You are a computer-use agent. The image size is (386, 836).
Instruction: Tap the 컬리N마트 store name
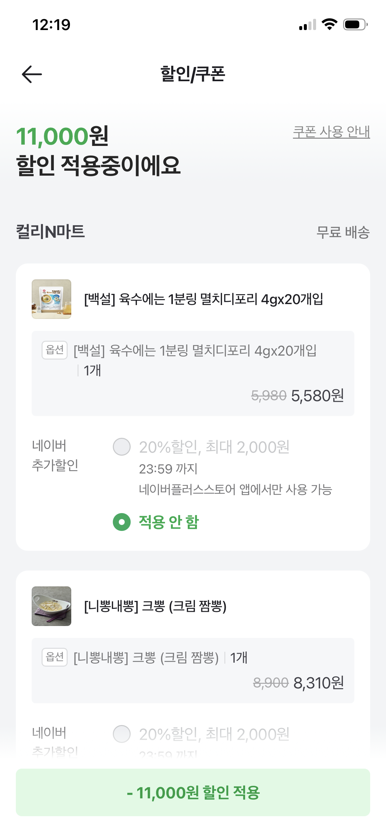pyautogui.click(x=50, y=231)
